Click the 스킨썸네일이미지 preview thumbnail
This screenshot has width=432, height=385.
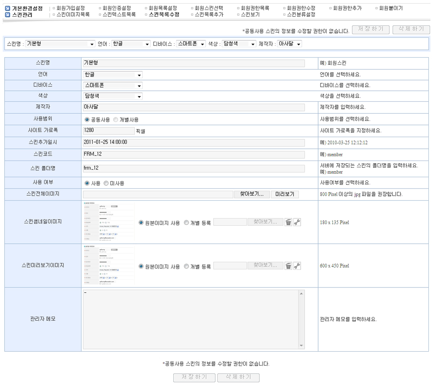tap(108, 222)
